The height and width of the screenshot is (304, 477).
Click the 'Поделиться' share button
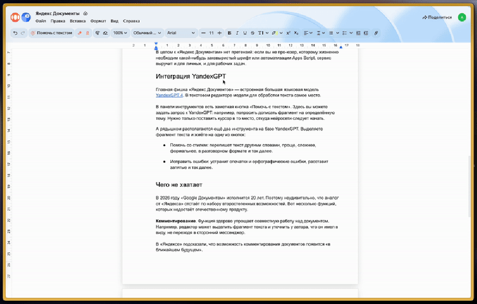pyautogui.click(x=437, y=17)
